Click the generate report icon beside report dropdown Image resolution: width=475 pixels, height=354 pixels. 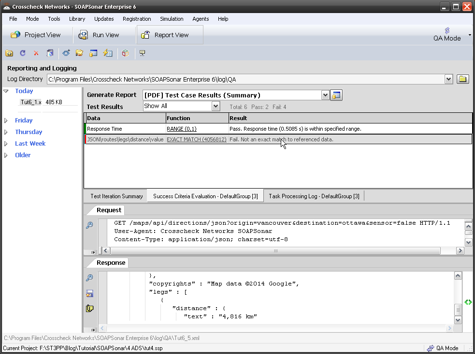coord(337,95)
